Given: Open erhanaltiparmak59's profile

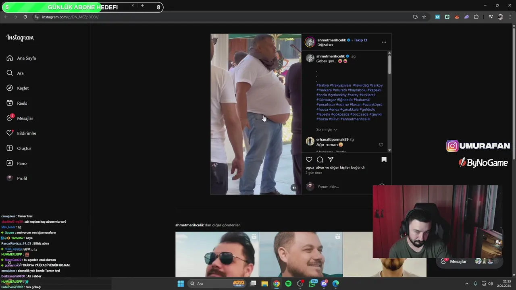Looking at the screenshot, I should 332,139.
